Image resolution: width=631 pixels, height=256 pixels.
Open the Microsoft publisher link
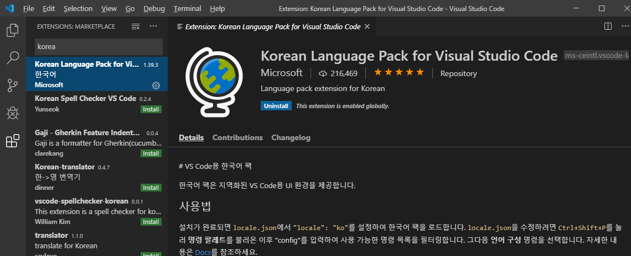point(281,73)
